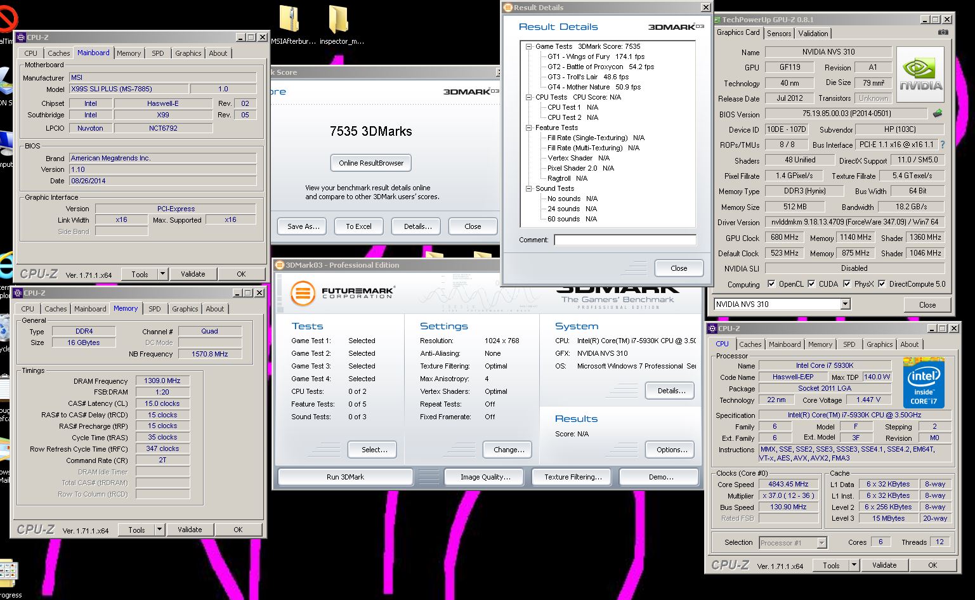Open Caches tab in Memory CPU-Z window
The image size is (975, 600).
coord(55,309)
